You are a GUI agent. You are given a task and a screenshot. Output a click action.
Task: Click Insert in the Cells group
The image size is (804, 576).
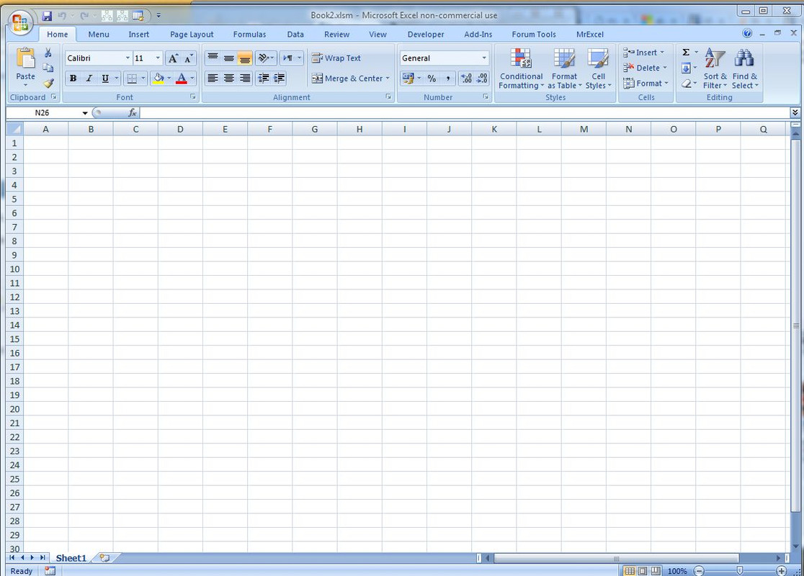click(x=644, y=53)
